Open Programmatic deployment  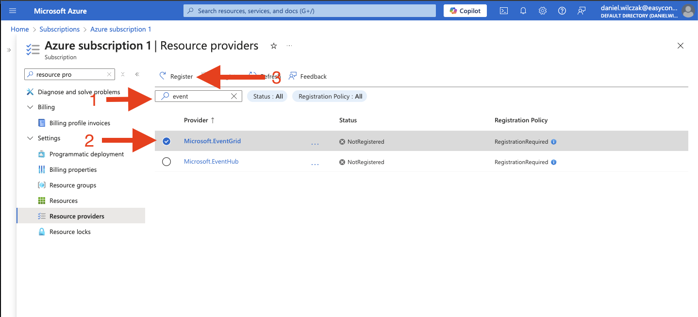(x=86, y=154)
